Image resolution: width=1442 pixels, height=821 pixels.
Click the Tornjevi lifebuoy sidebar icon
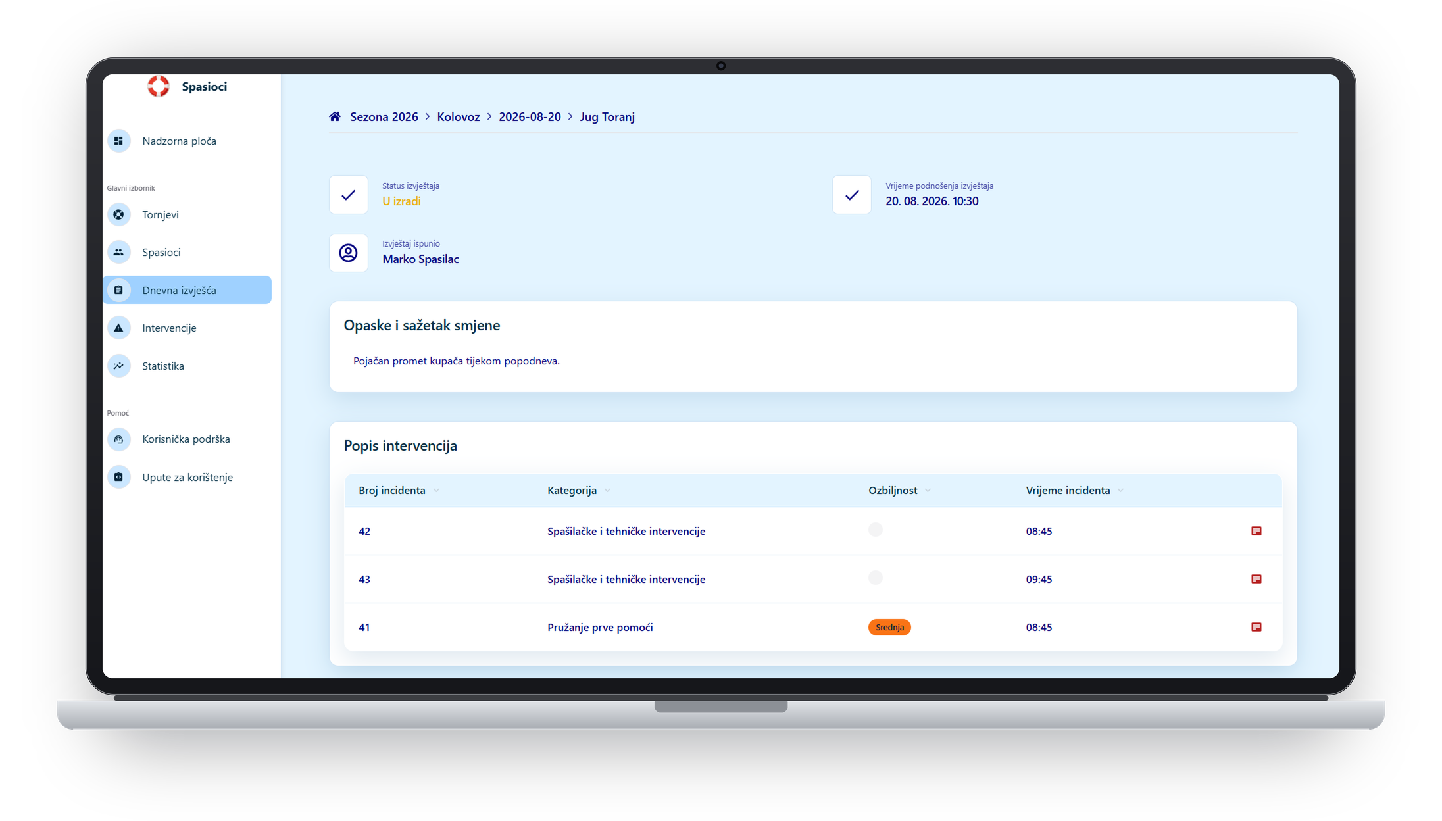[119, 214]
